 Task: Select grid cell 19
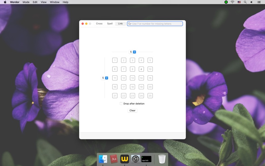pos(141,87)
